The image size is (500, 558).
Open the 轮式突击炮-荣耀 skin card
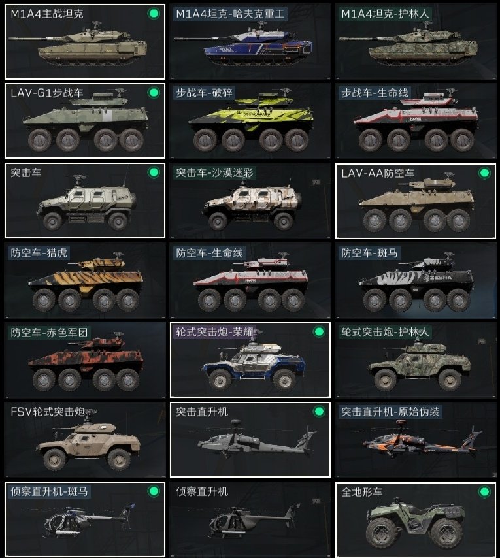coord(250,360)
